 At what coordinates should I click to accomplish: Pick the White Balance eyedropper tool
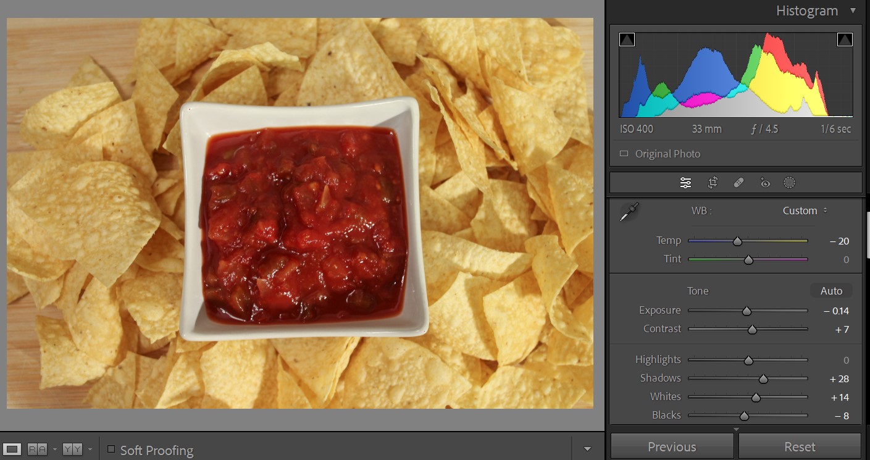tap(629, 212)
